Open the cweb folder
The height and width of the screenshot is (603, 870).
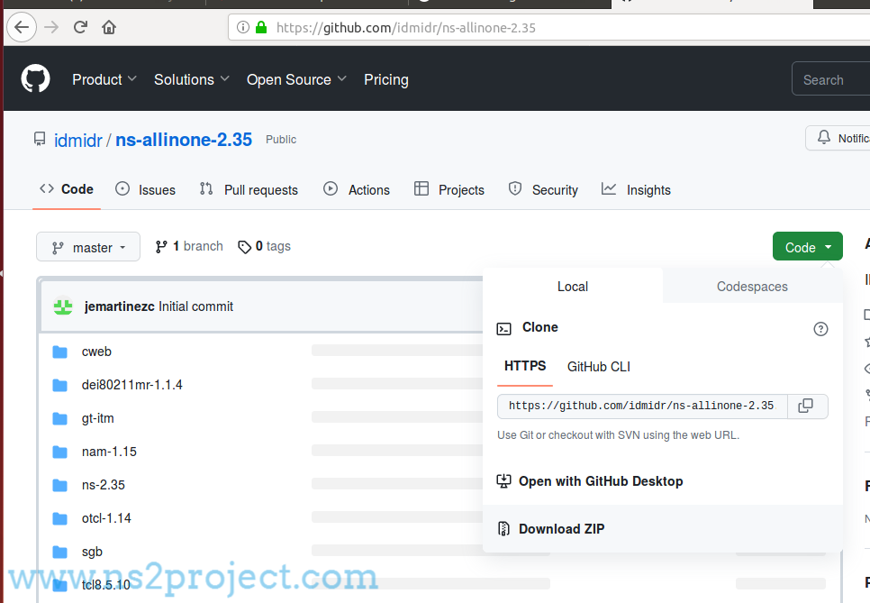(x=96, y=352)
